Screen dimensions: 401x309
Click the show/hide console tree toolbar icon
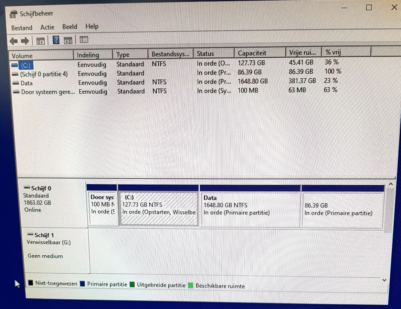[x=41, y=41]
